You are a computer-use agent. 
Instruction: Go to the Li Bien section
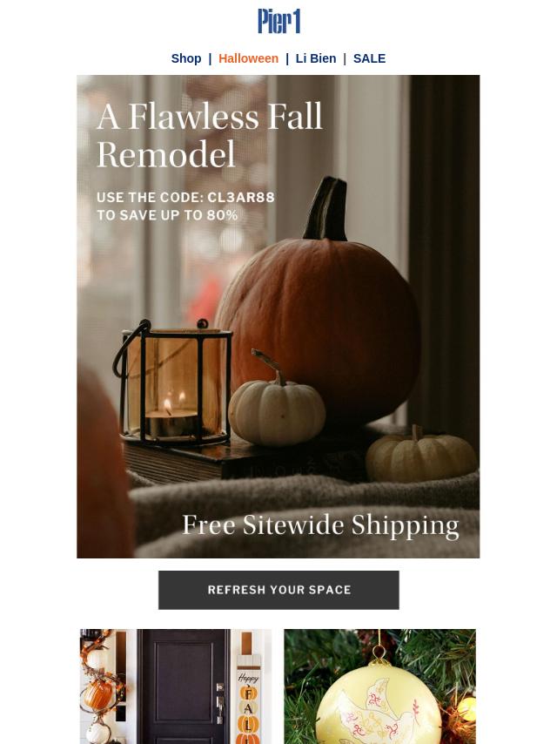[316, 58]
